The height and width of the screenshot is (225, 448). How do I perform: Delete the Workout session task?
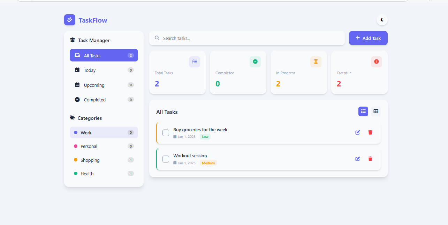click(370, 159)
